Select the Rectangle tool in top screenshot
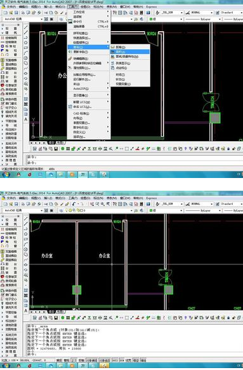 point(26,48)
